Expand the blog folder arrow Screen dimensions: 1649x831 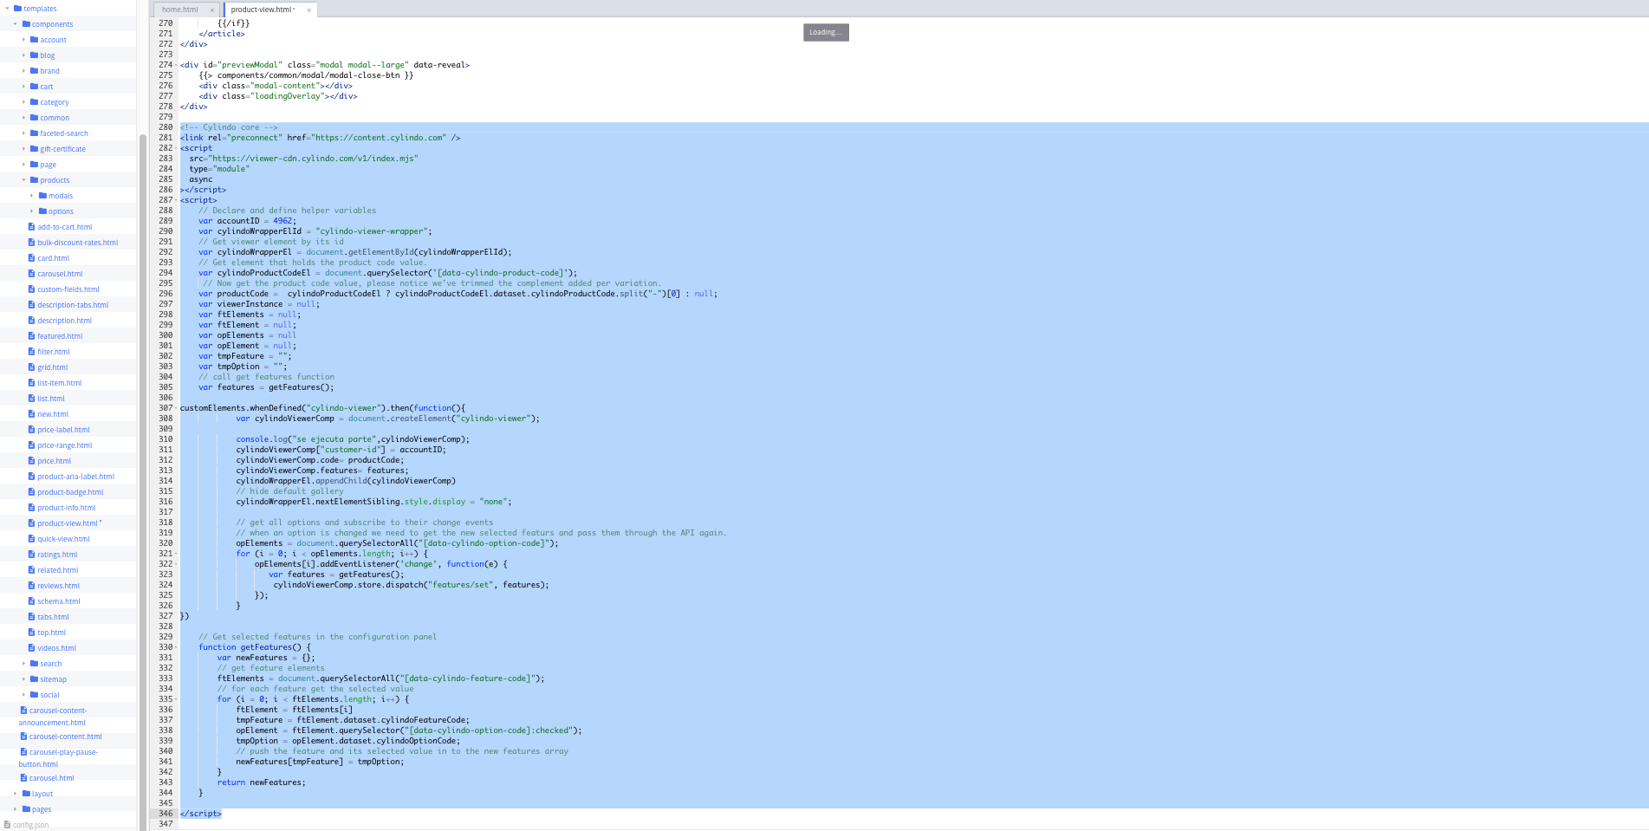23,55
